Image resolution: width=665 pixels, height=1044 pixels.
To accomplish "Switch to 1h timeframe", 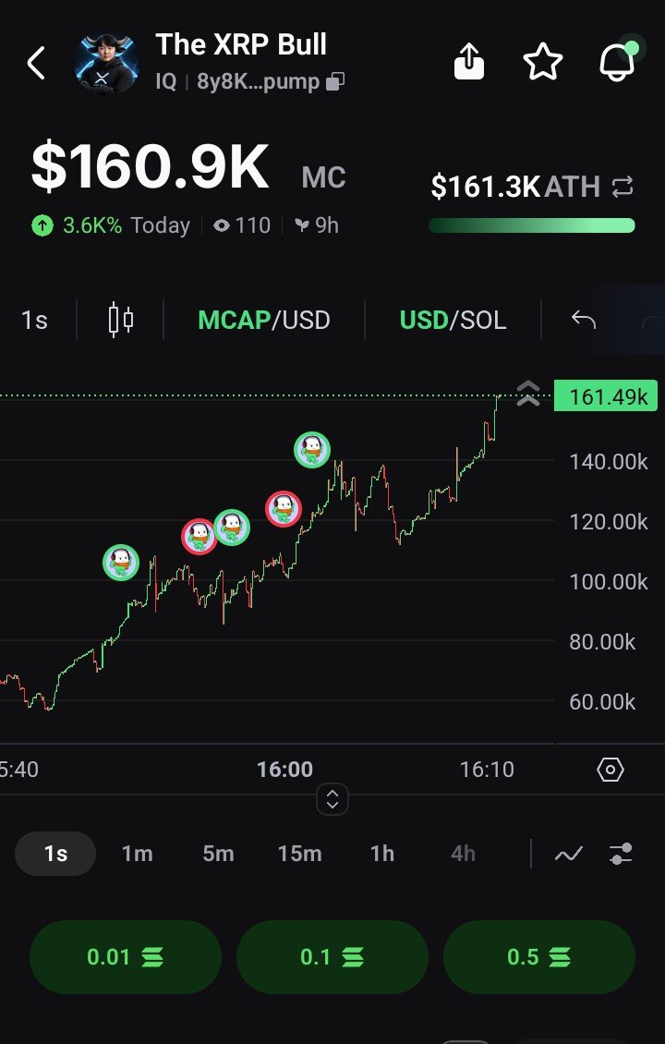I will [382, 854].
